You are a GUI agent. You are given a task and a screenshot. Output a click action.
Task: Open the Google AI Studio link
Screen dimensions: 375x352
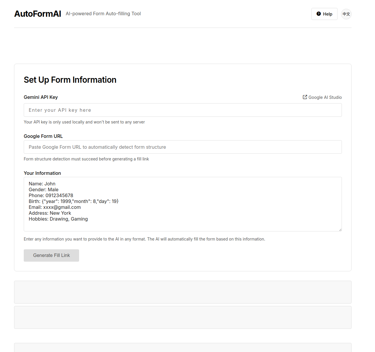point(322,97)
